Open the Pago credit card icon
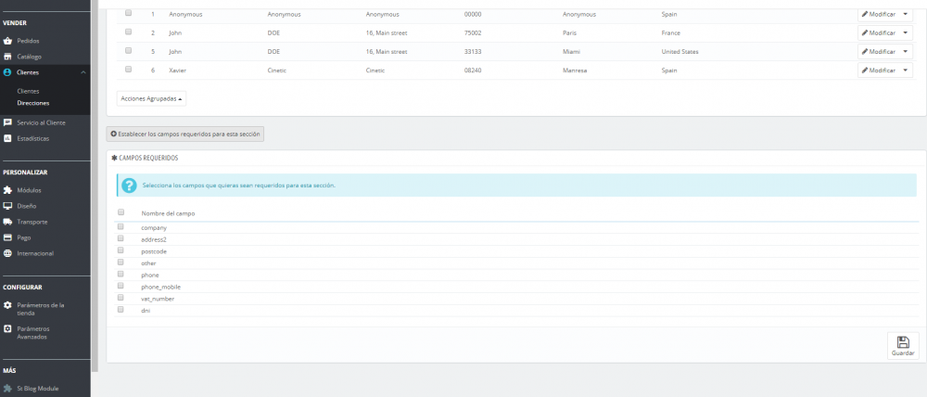This screenshot has width=927, height=397. coord(7,237)
